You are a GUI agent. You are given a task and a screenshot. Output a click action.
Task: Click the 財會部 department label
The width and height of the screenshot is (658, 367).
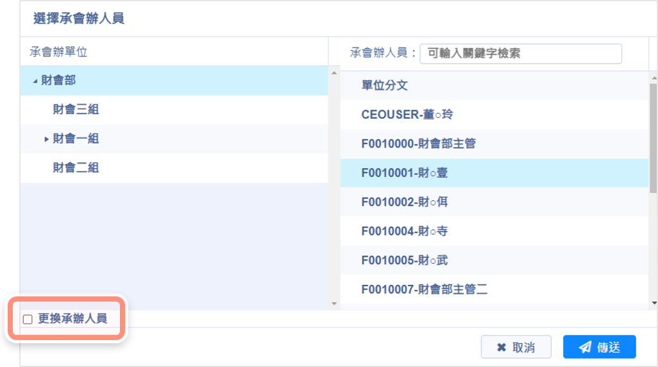point(58,80)
